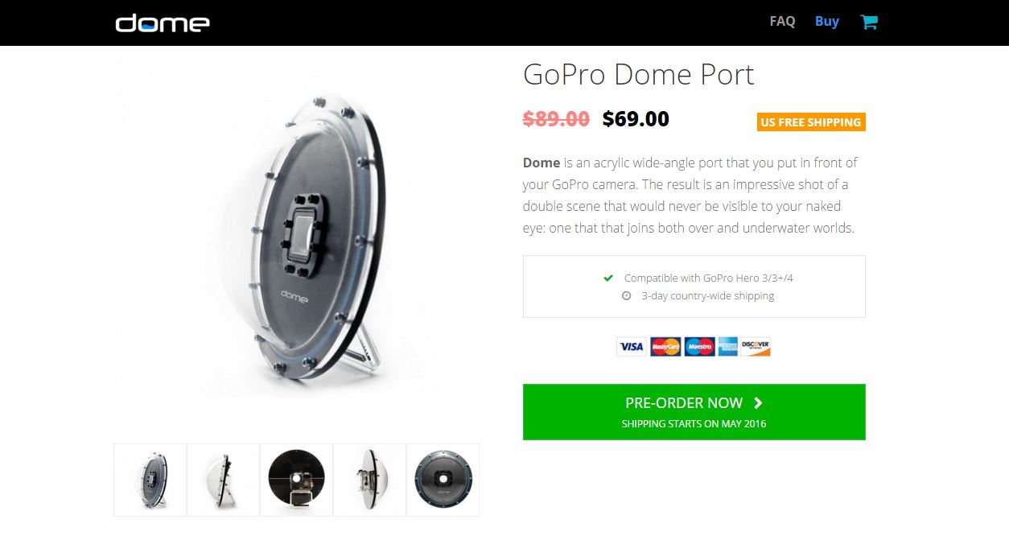The image size is (1009, 536).
Task: Click the MasterCard payment icon
Action: click(665, 347)
